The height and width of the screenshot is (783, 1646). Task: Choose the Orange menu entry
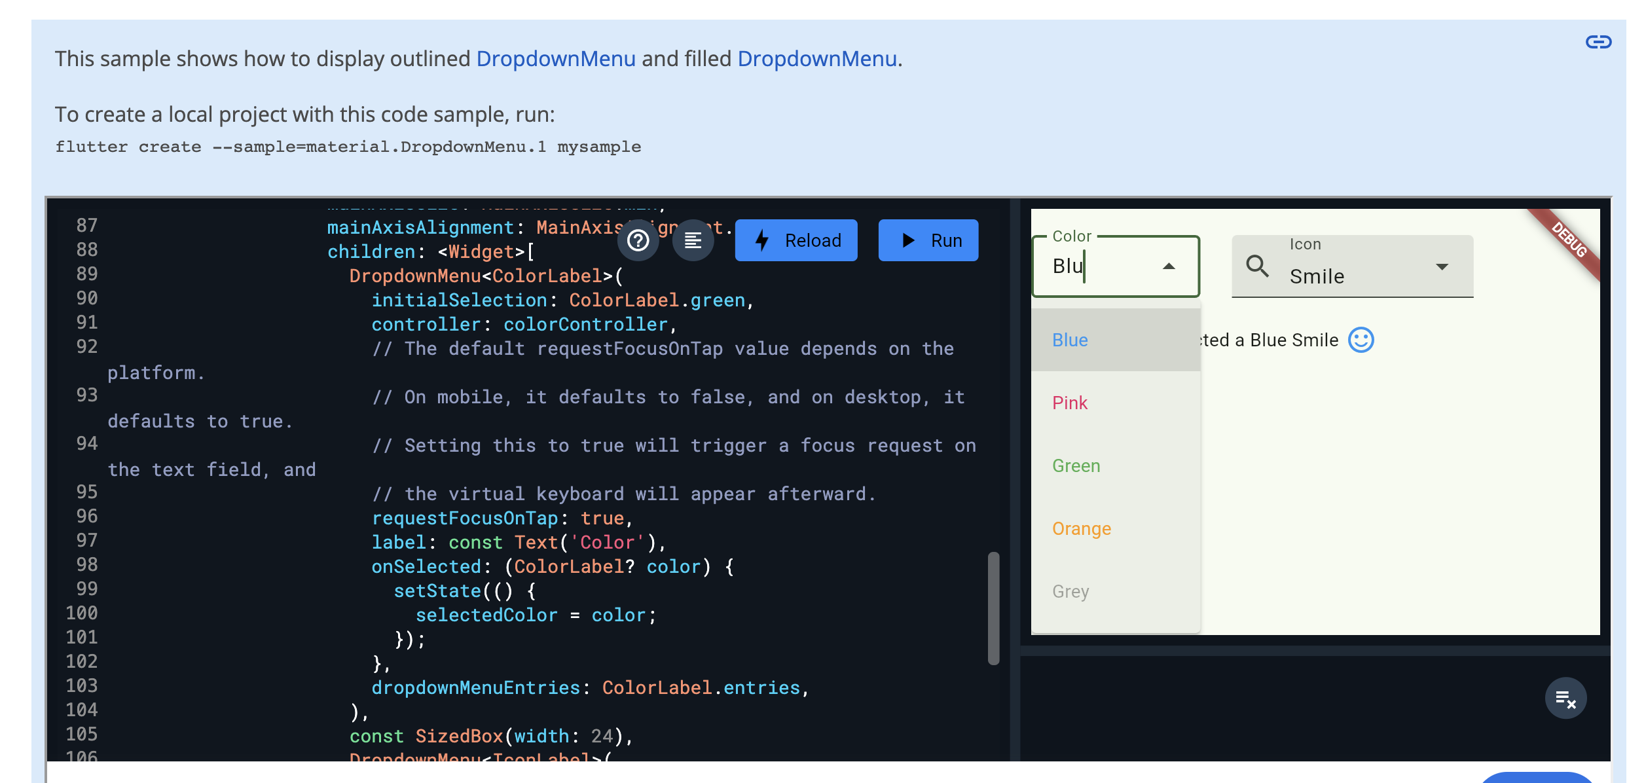(1081, 529)
